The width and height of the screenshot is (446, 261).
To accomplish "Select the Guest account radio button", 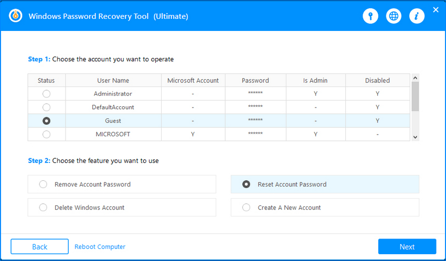I will click(x=46, y=121).
